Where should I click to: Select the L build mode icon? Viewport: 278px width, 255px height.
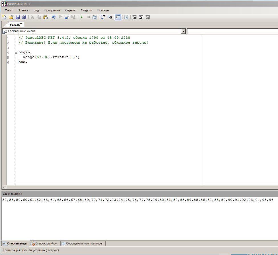coord(141,17)
